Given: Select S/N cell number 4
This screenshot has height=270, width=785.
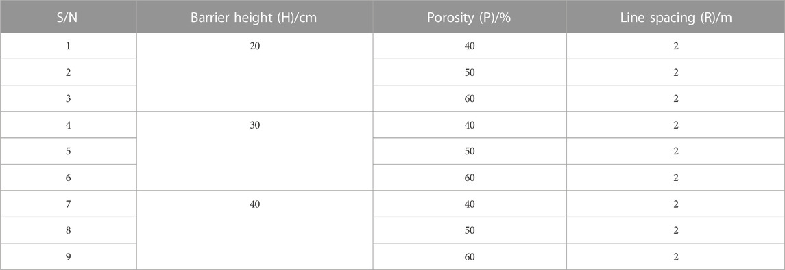Looking at the screenshot, I should (x=69, y=125).
